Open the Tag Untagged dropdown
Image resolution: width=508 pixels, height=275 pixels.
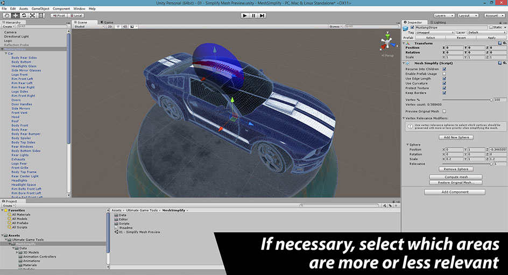[x=435, y=32]
